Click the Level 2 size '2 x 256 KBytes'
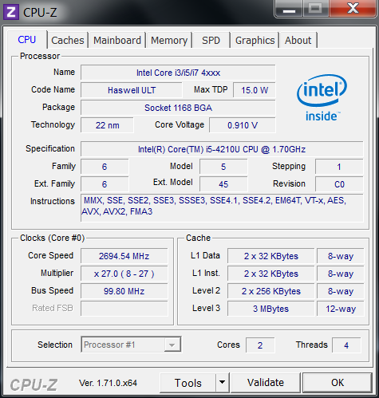Viewport: 379px width, 398px height. coord(271,291)
